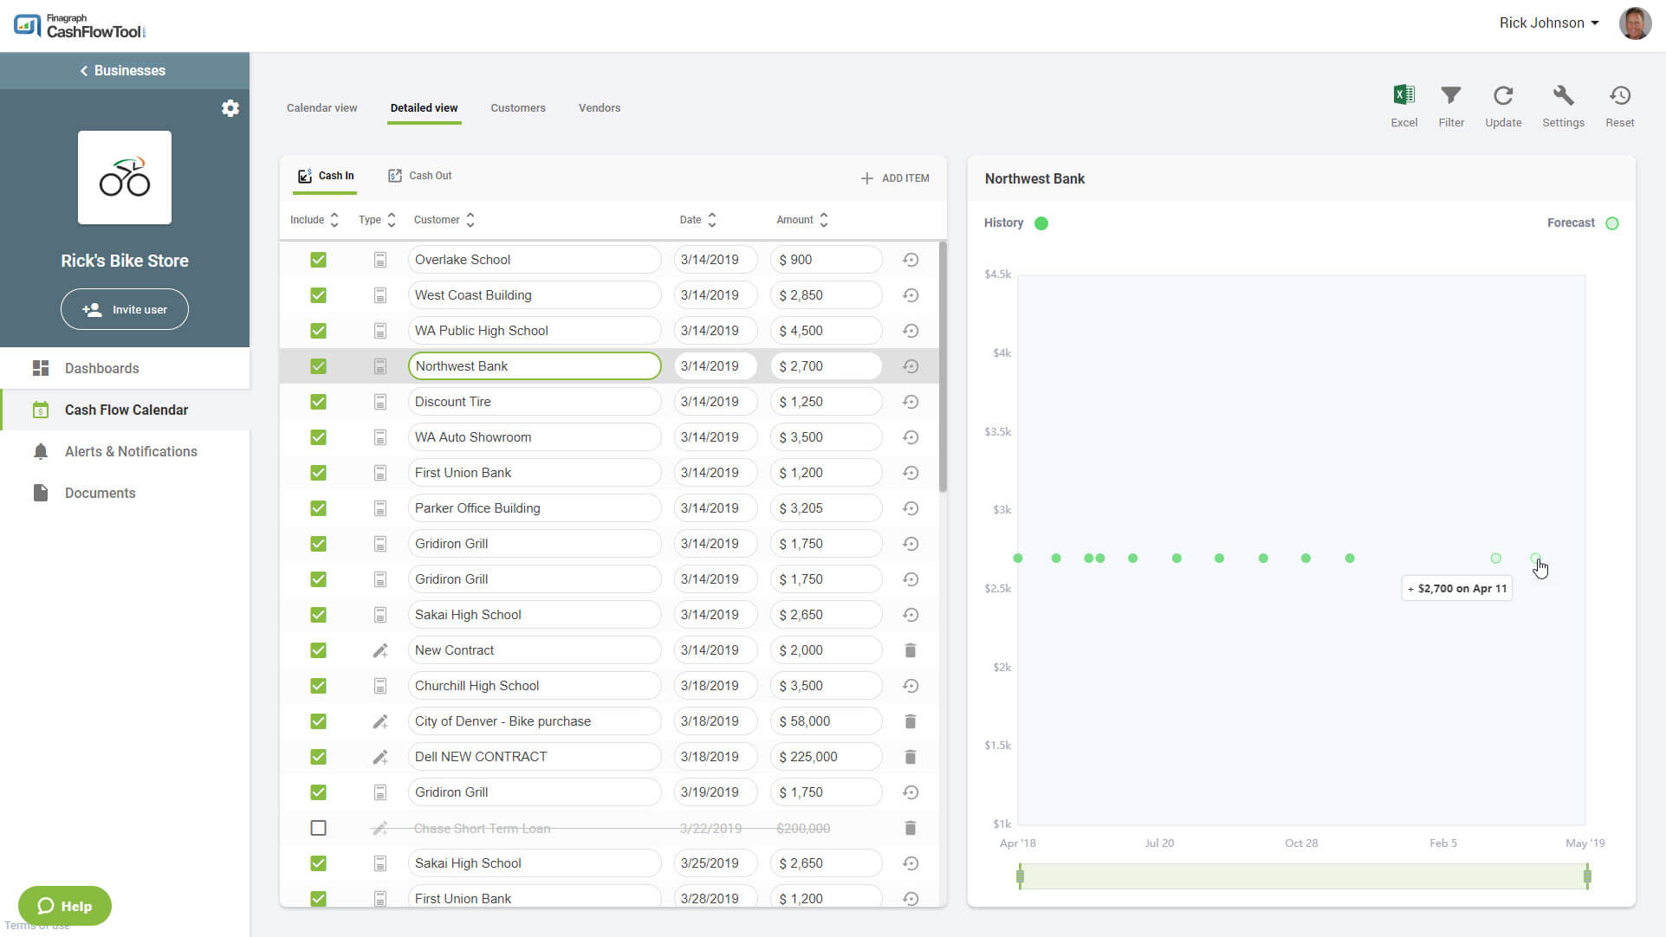The image size is (1666, 937).
Task: Click the Dashboards sidebar icon
Action: click(41, 368)
